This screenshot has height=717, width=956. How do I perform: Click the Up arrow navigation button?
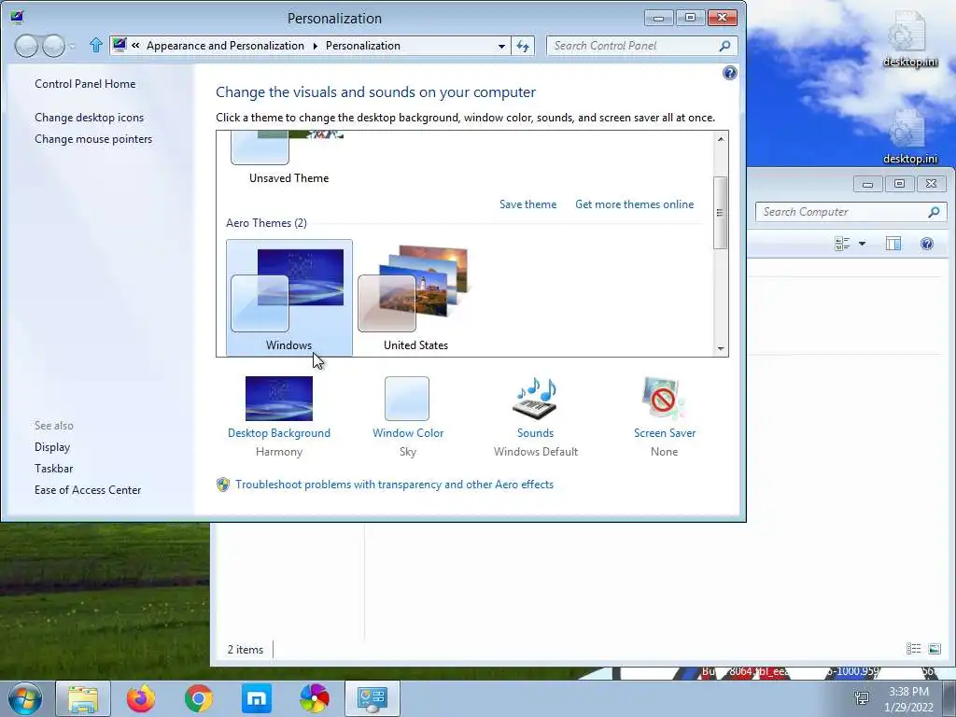pos(96,45)
